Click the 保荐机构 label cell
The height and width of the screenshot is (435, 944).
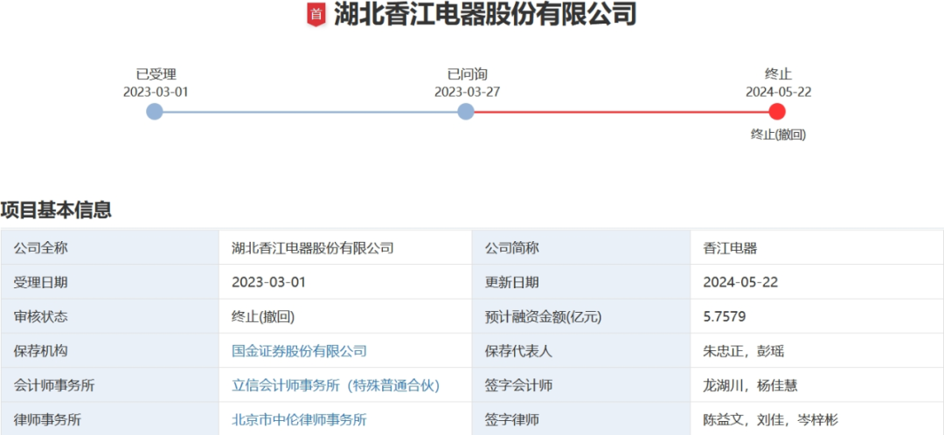point(110,351)
